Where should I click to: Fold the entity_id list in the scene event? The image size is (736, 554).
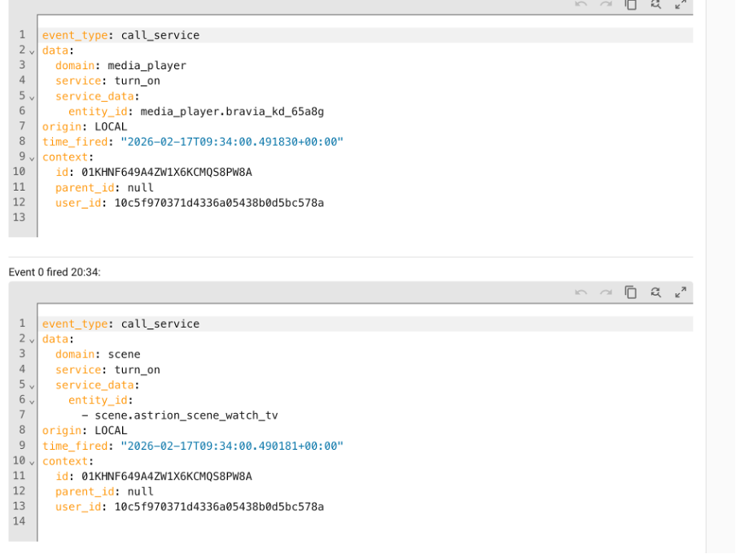click(32, 401)
